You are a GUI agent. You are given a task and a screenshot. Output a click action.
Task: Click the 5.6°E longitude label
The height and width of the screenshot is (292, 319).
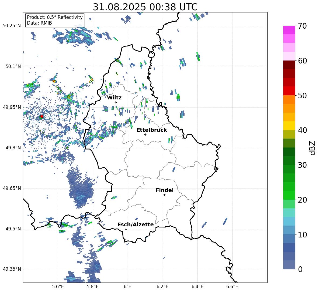click(x=58, y=287)
